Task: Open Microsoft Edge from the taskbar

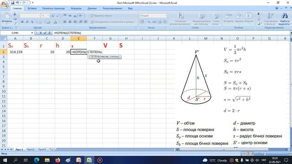Action: (36, 160)
